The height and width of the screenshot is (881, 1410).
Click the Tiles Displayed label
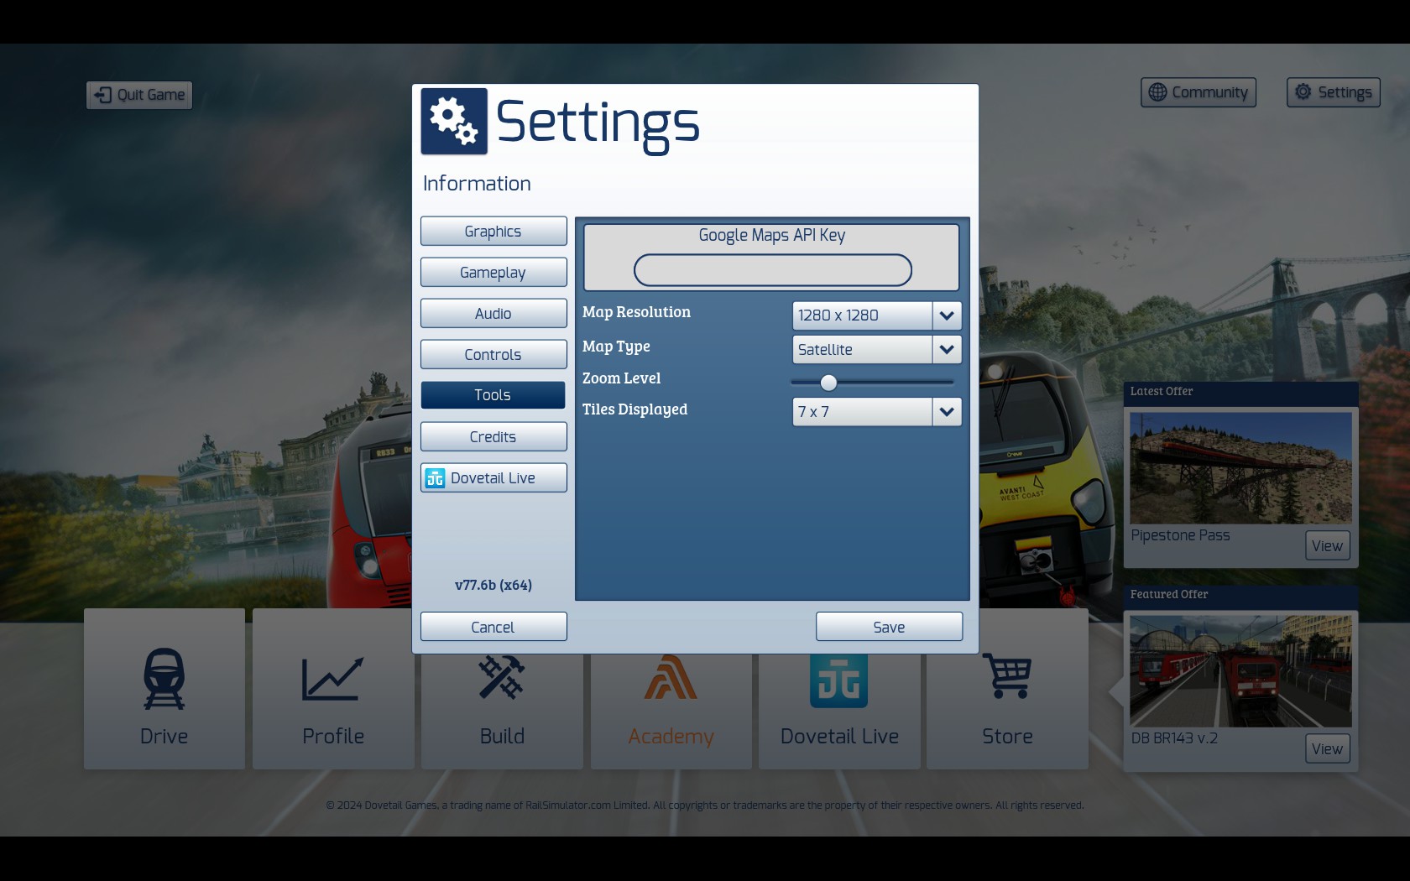[634, 409]
